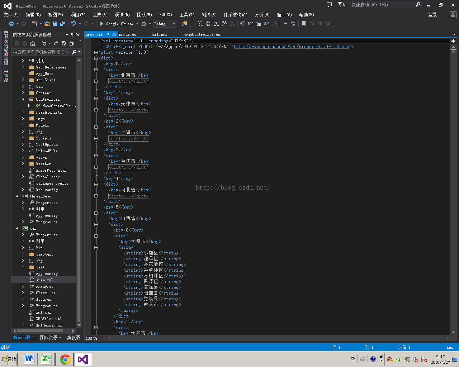Click the 登录 sign-in link
The image size is (459, 367).
pos(432,15)
